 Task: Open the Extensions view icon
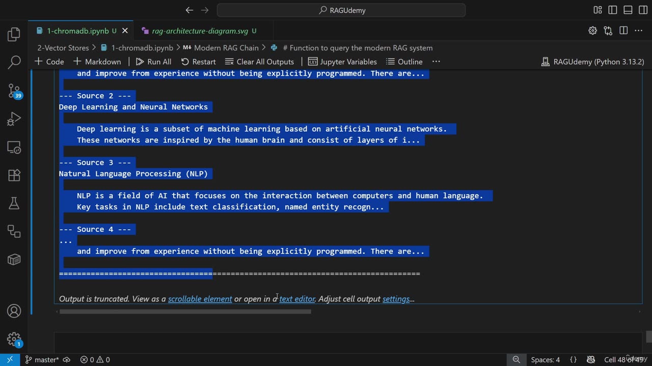(x=14, y=175)
